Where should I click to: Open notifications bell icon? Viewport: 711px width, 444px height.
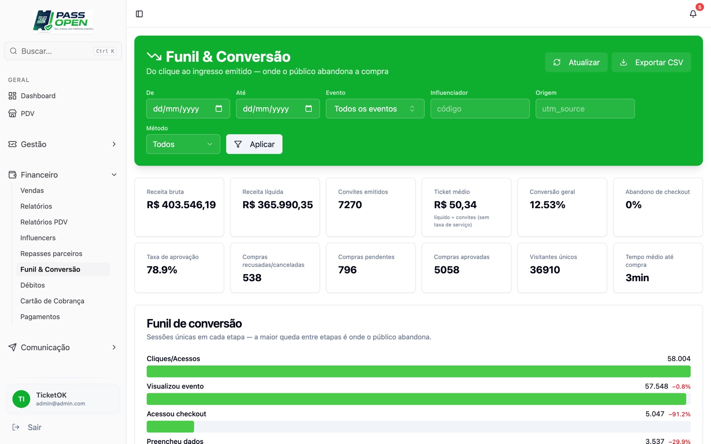click(x=693, y=14)
